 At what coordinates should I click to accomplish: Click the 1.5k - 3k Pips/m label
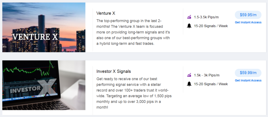click(x=207, y=75)
